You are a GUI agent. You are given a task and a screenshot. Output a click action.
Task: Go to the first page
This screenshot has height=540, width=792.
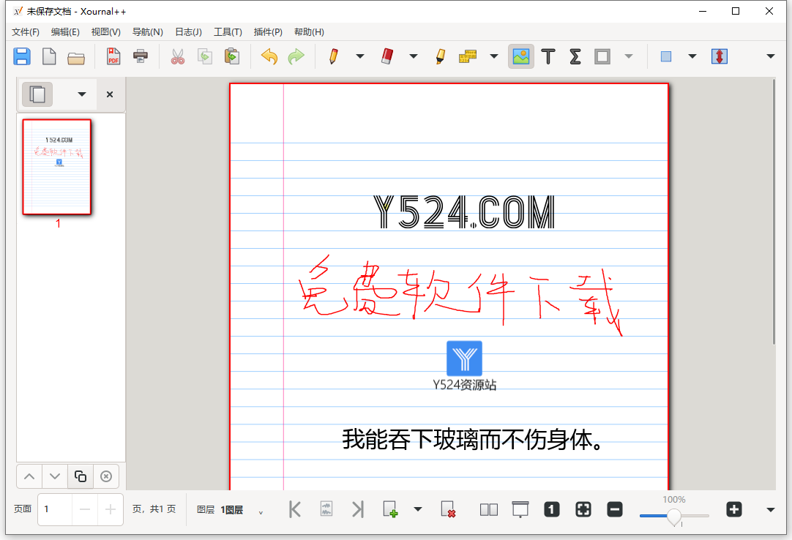295,509
